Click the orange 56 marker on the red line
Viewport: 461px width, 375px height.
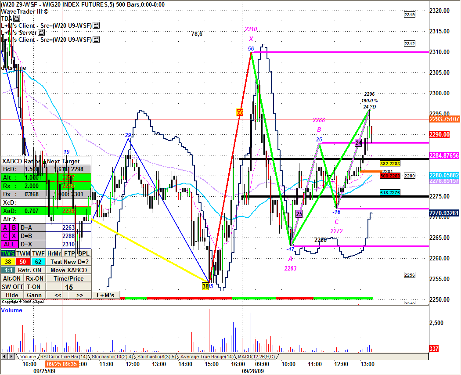(x=240, y=112)
